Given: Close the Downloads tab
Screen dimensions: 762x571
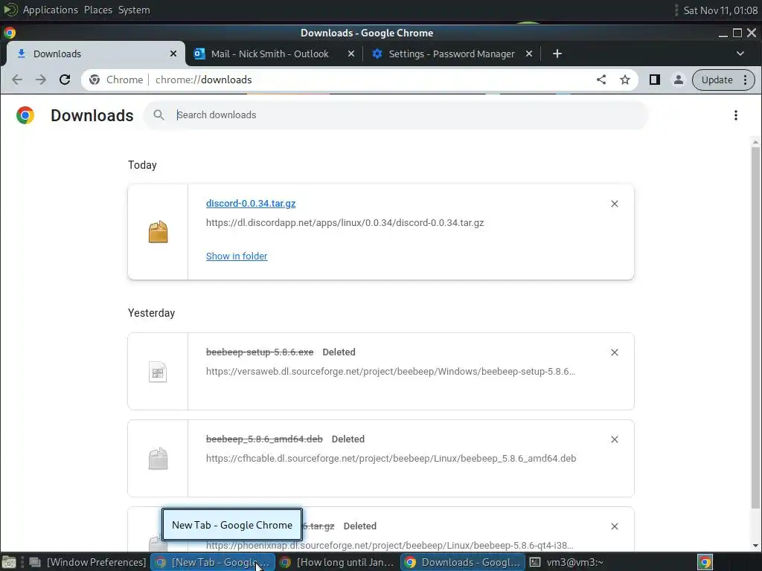Looking at the screenshot, I should point(173,54).
